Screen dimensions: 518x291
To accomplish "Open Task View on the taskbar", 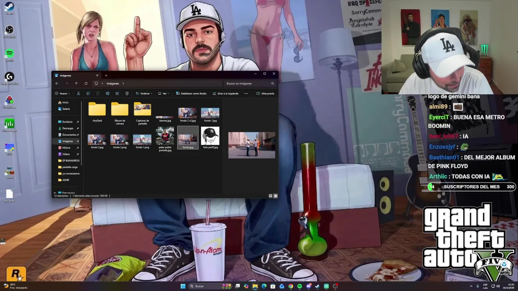I will tap(237, 286).
